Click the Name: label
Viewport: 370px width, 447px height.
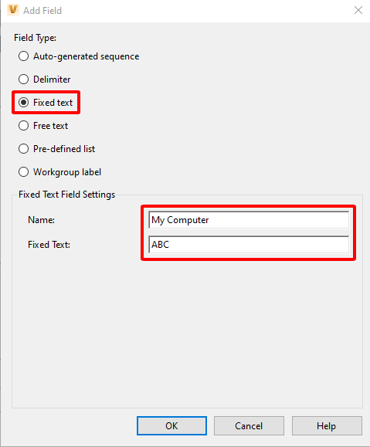(42, 220)
